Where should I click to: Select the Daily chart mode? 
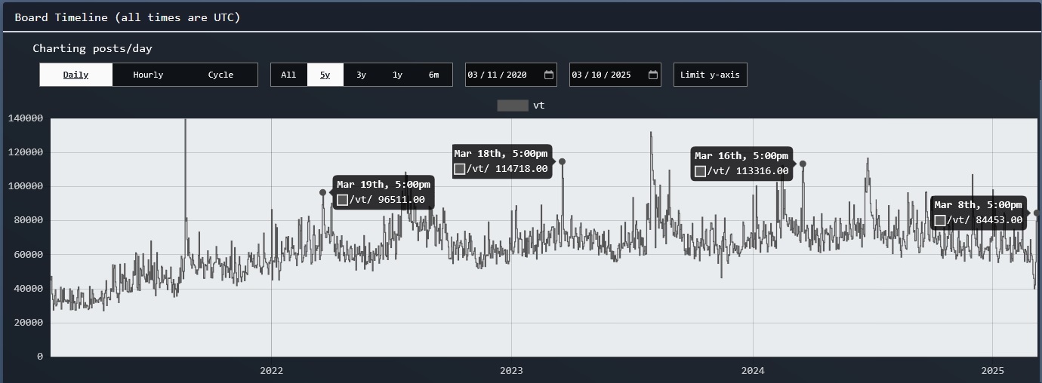[76, 75]
